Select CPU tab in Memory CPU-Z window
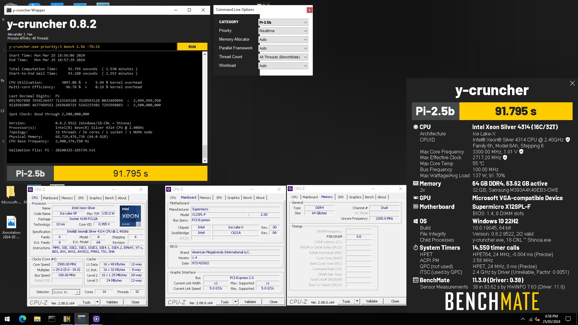The width and height of the screenshot is (578, 325). 295,197
